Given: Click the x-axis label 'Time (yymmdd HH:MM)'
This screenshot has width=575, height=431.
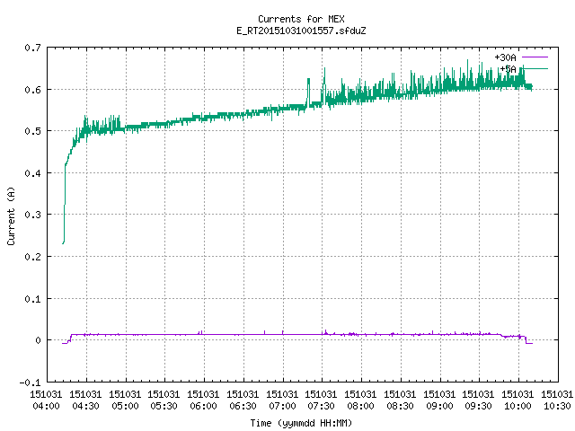Looking at the screenshot, I should [301, 423].
